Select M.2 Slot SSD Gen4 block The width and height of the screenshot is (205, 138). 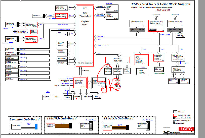[x=137, y=24]
